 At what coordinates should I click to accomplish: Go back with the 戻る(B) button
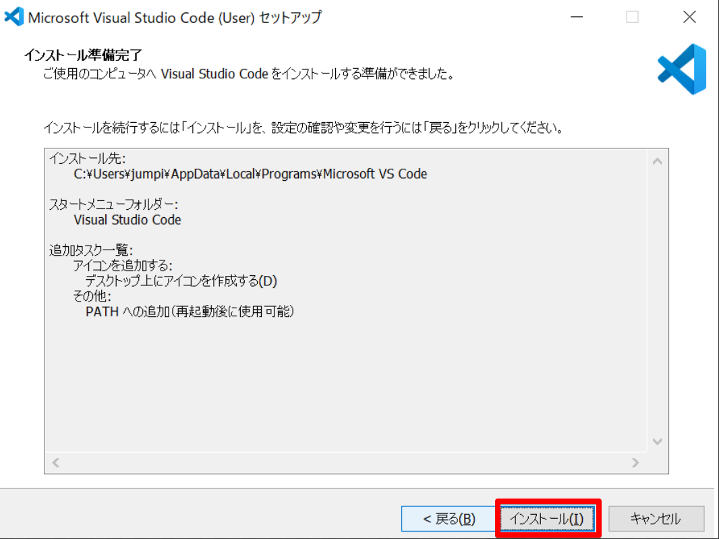[x=449, y=519]
